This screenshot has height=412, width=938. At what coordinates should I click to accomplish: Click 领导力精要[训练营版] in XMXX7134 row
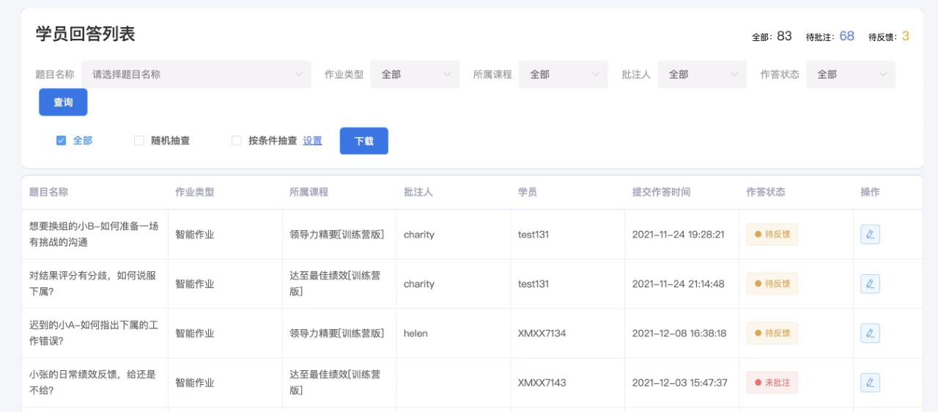point(337,333)
